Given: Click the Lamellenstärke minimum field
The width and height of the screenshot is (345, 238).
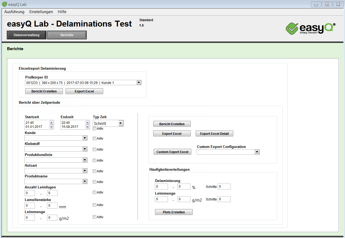Looking at the screenshot, I should pyautogui.click(x=30, y=206).
